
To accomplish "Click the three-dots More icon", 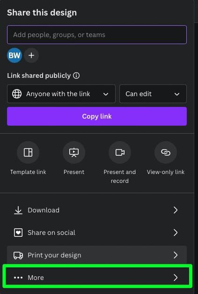I will point(18,278).
